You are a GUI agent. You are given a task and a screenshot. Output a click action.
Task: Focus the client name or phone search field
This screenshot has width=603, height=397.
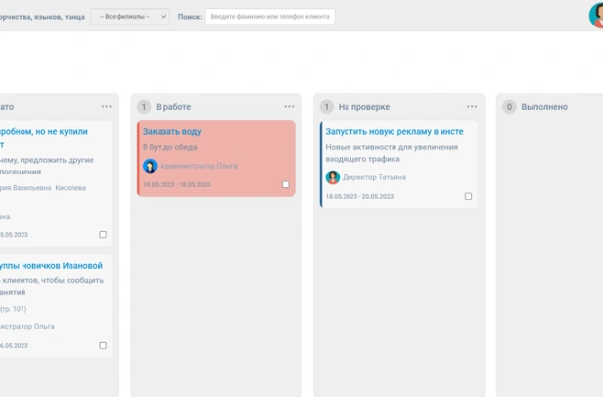click(269, 17)
